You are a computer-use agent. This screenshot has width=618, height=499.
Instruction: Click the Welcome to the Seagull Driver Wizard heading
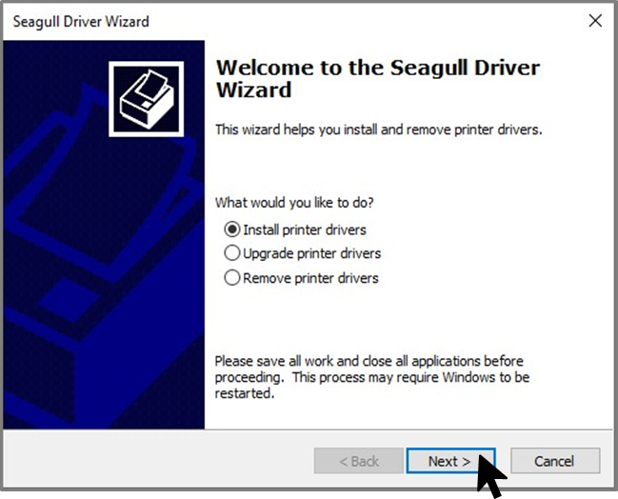[378, 78]
